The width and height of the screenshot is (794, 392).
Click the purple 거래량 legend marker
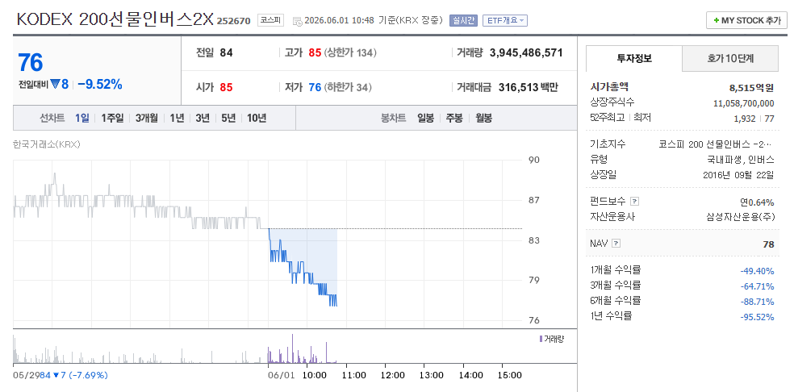click(x=541, y=339)
